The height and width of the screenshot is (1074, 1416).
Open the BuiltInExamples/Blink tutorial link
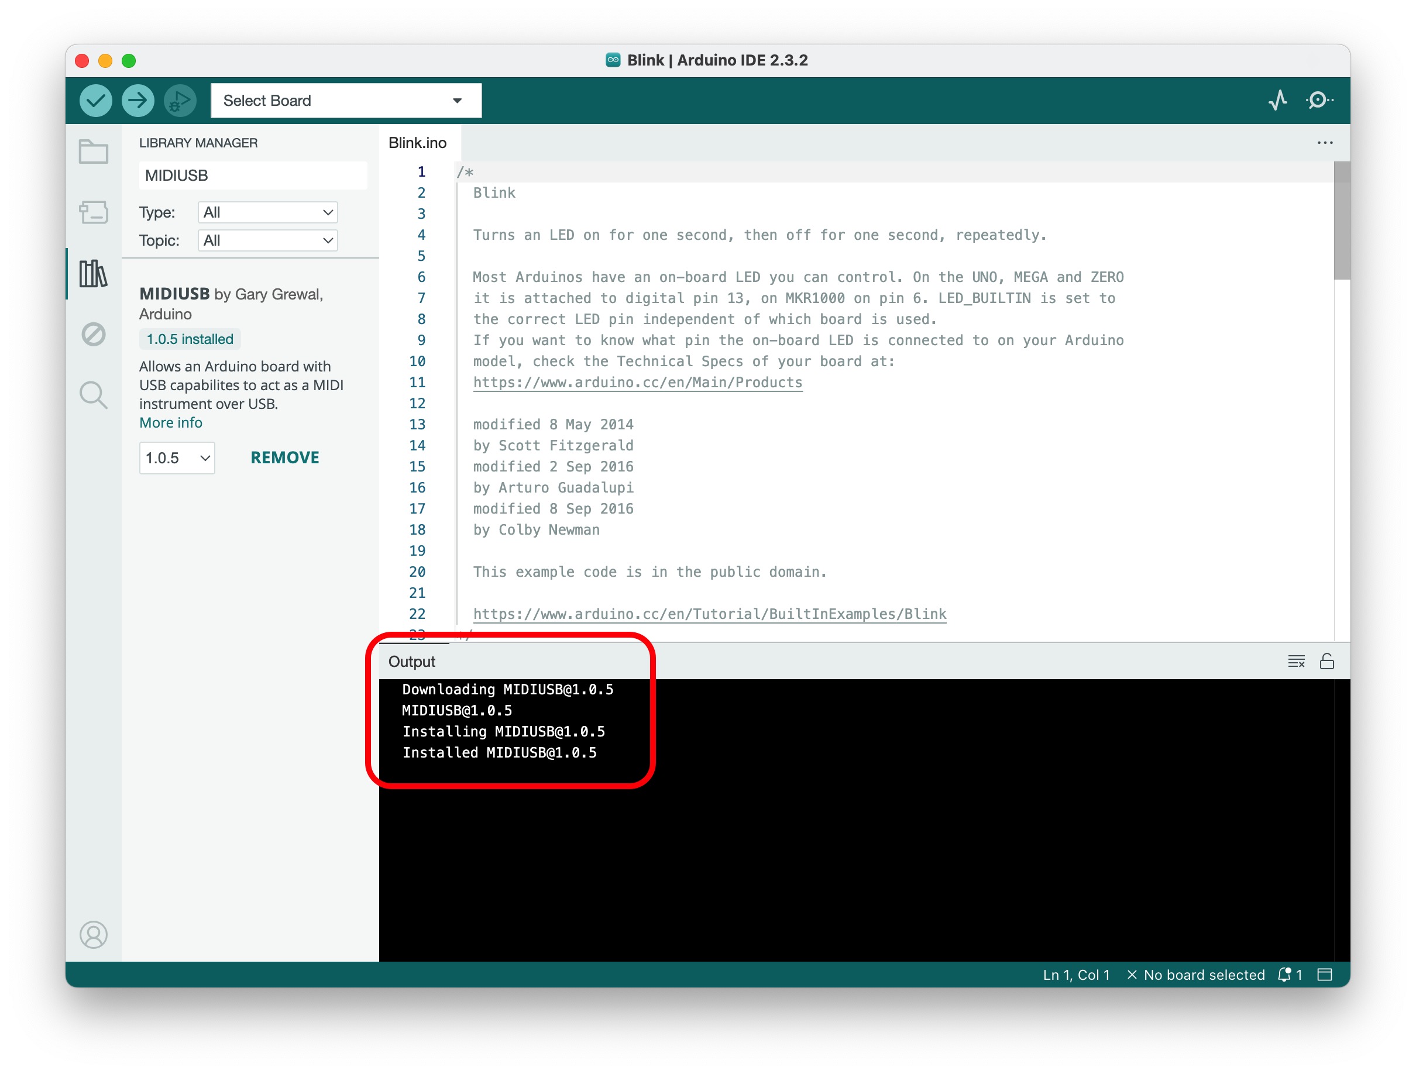(x=709, y=614)
